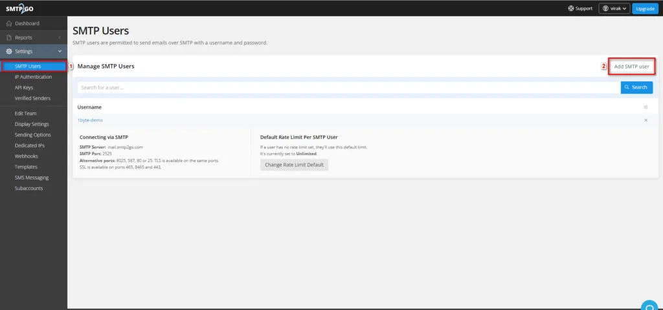Open the API Keys page
663x310 pixels.
(23, 87)
